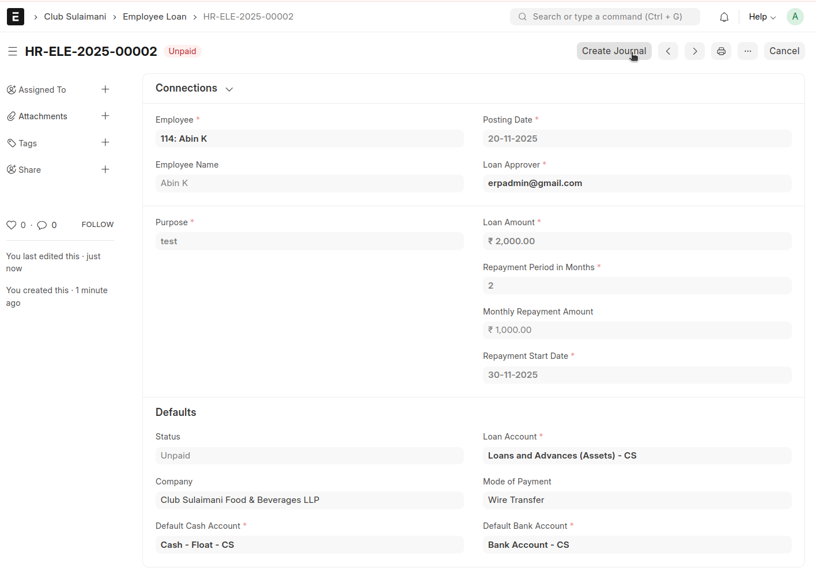Add an attachment with plus icon
The width and height of the screenshot is (816, 568).
pyautogui.click(x=105, y=116)
